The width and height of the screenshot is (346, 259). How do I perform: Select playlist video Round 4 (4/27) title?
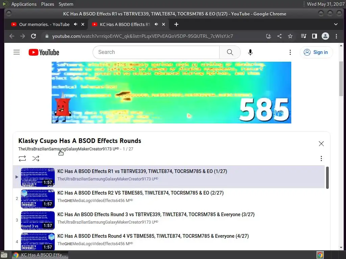pos(153,236)
